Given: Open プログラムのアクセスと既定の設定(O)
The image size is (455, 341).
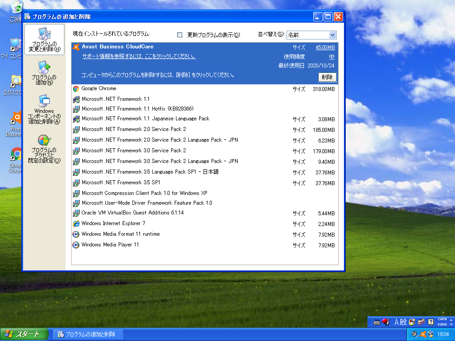Looking at the screenshot, I should coord(44,149).
